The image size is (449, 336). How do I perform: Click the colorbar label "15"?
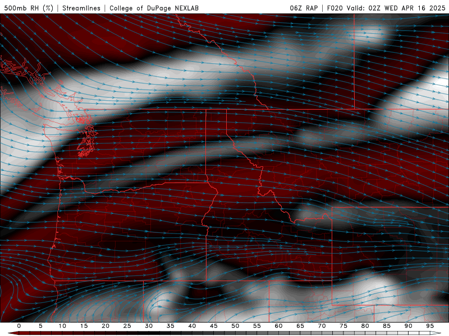[x=84, y=326]
